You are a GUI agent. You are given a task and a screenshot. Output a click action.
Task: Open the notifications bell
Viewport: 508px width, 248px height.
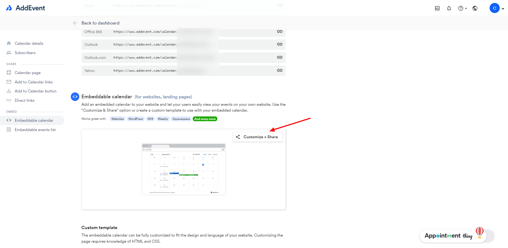[x=449, y=8]
